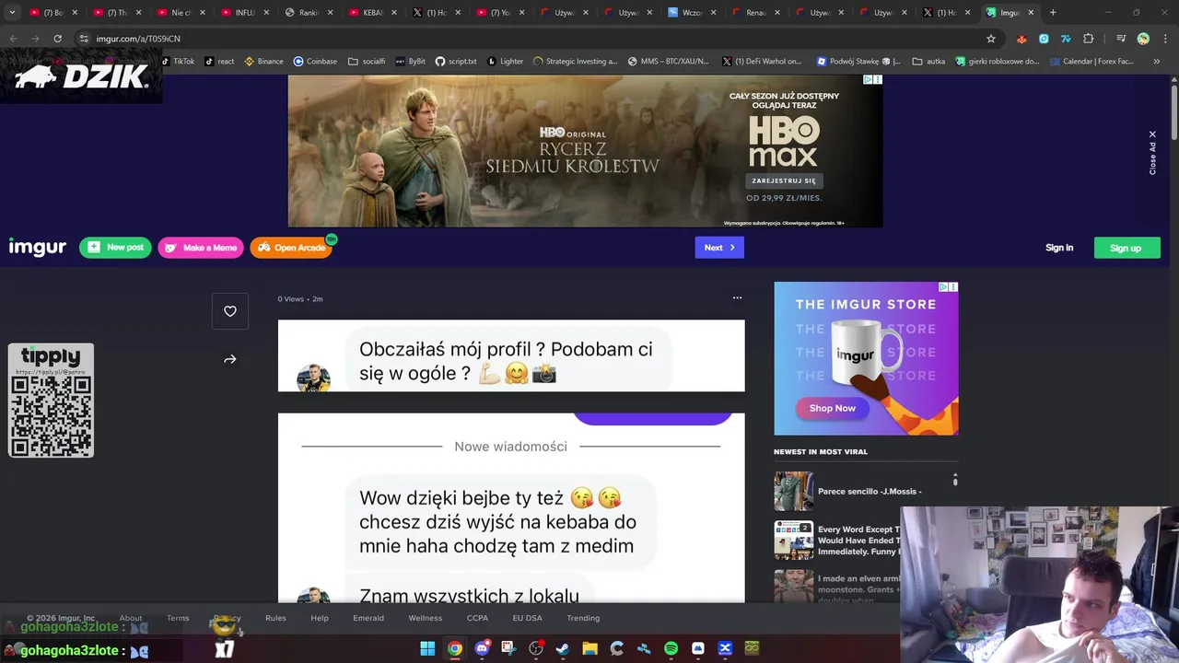The image size is (1179, 663).
Task: Open the autka bookmarks folder
Action: (x=929, y=62)
